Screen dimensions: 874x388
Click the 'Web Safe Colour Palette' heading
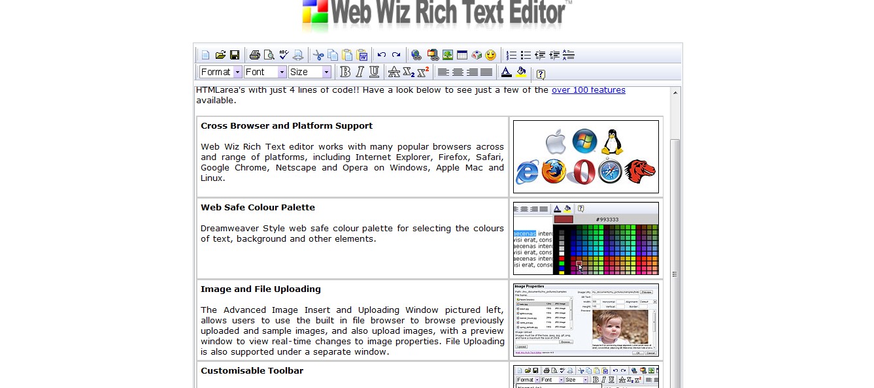tap(258, 207)
